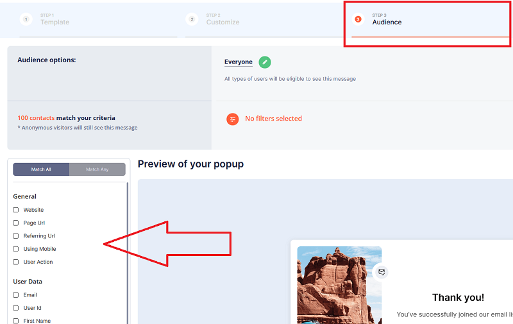
Task: Enable the Website filter checkbox
Action: tap(16, 210)
